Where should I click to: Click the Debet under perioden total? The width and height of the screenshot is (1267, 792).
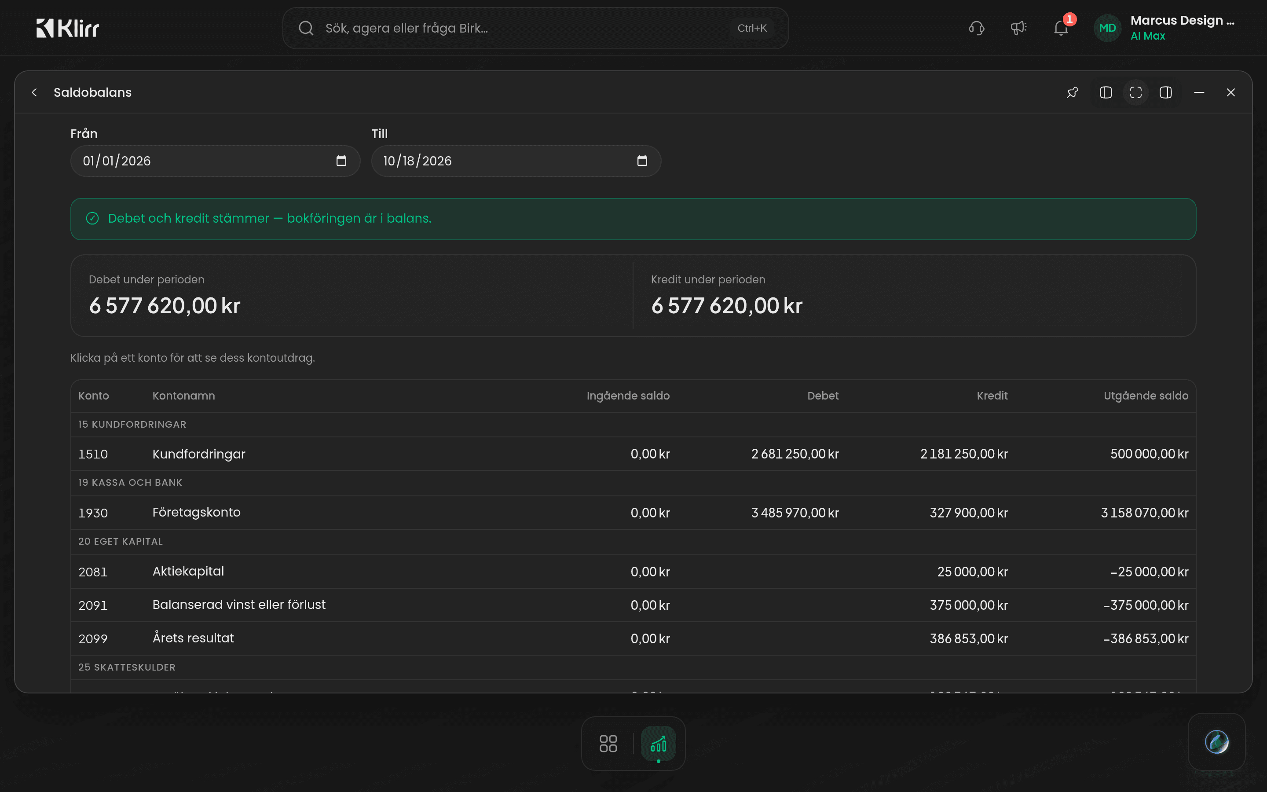click(165, 305)
